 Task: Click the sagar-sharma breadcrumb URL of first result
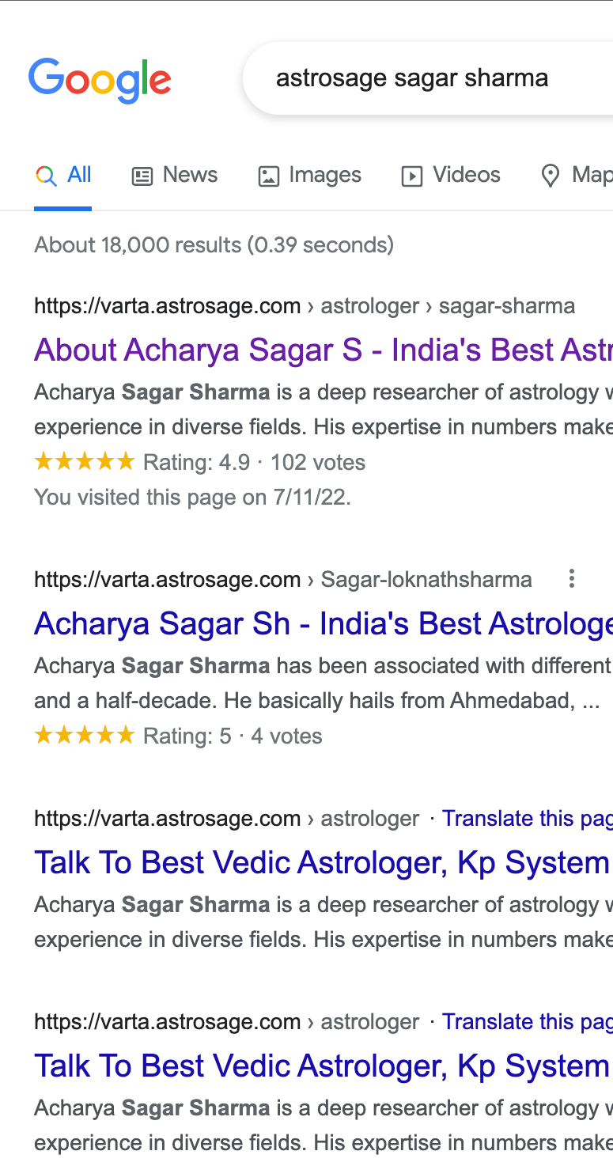[x=506, y=306]
